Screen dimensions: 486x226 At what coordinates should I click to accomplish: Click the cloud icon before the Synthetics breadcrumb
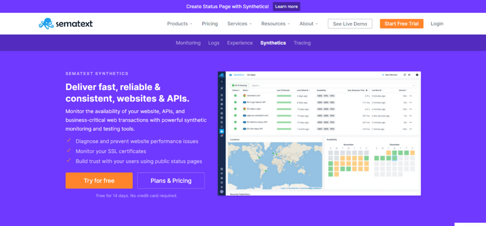click(231, 75)
